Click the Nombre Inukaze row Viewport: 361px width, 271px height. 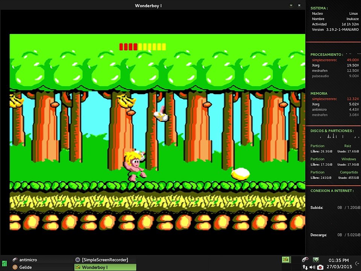point(335,19)
